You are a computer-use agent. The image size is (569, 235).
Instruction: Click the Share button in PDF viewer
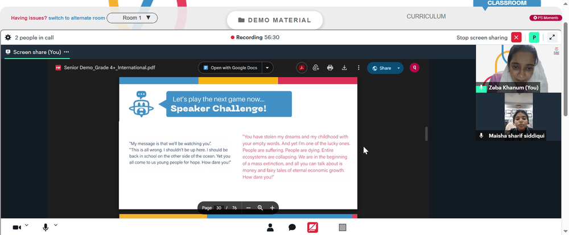[x=381, y=68]
